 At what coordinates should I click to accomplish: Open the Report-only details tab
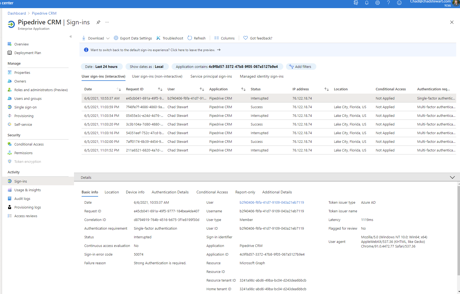click(x=245, y=192)
